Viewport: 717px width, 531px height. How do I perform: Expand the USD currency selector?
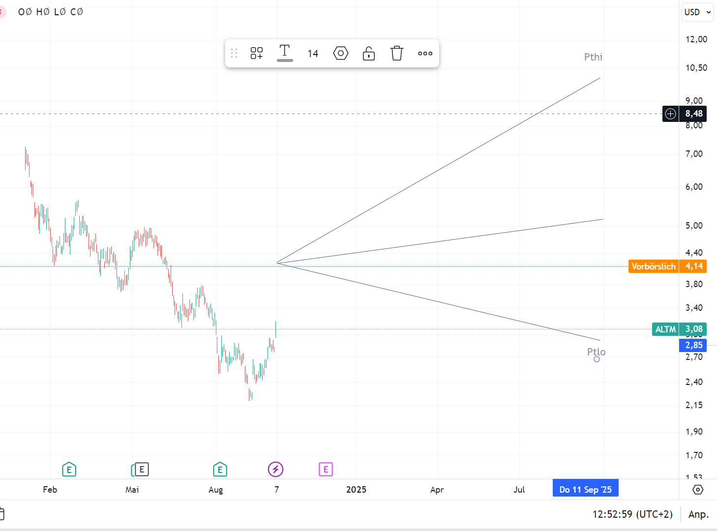tap(698, 12)
